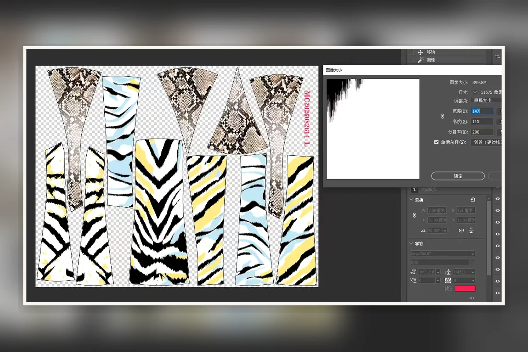Click the 确定 OK button
The height and width of the screenshot is (352, 528).
[x=458, y=176]
